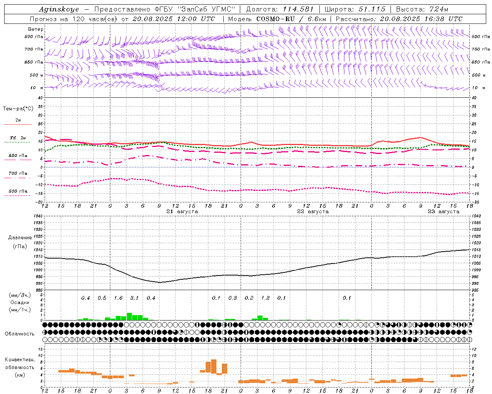The height and width of the screenshot is (394, 492).
Task: Click the Td 2м dew point legend entry
Action: click(x=18, y=138)
